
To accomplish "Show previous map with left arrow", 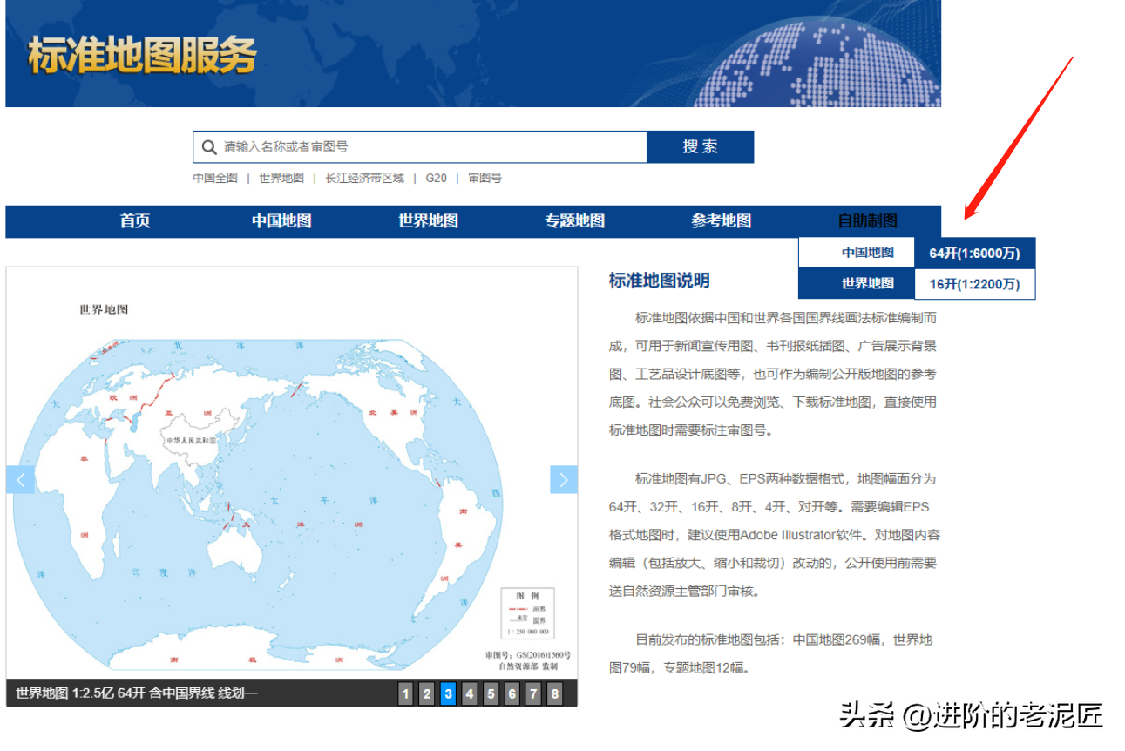I will click(20, 479).
